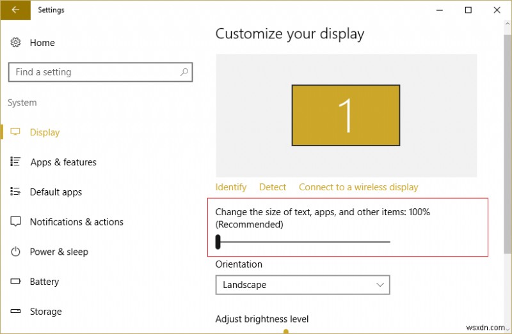Click the Notifications & actions icon
Screen dimensions: 512x334
[16, 222]
